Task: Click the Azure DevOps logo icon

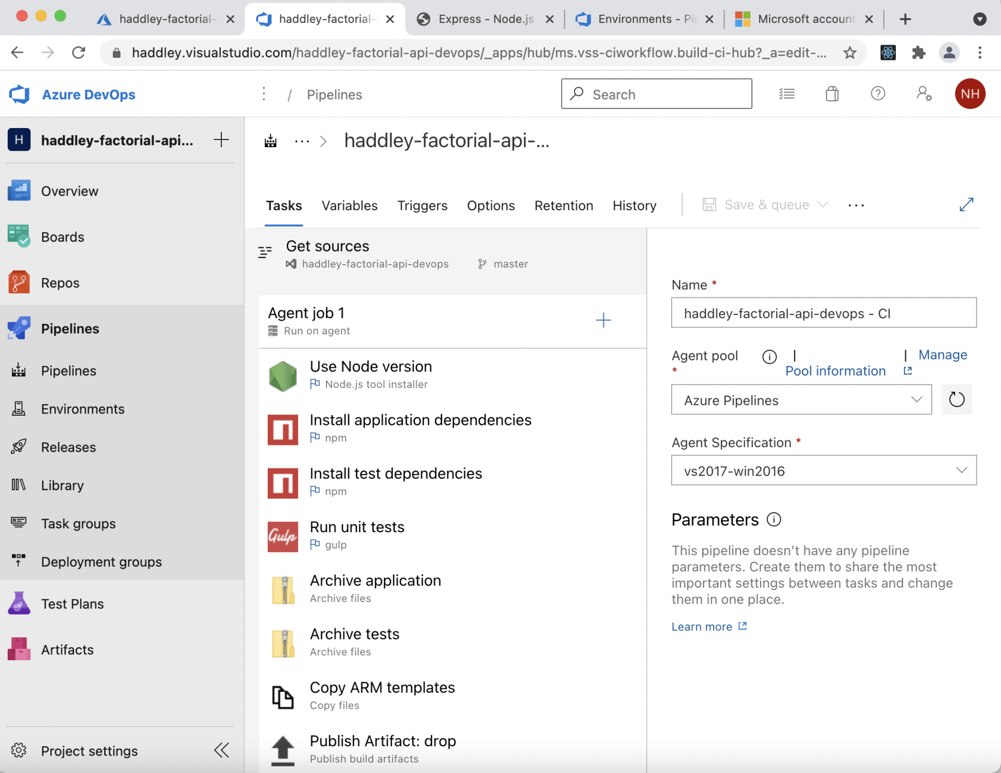Action: [x=20, y=94]
